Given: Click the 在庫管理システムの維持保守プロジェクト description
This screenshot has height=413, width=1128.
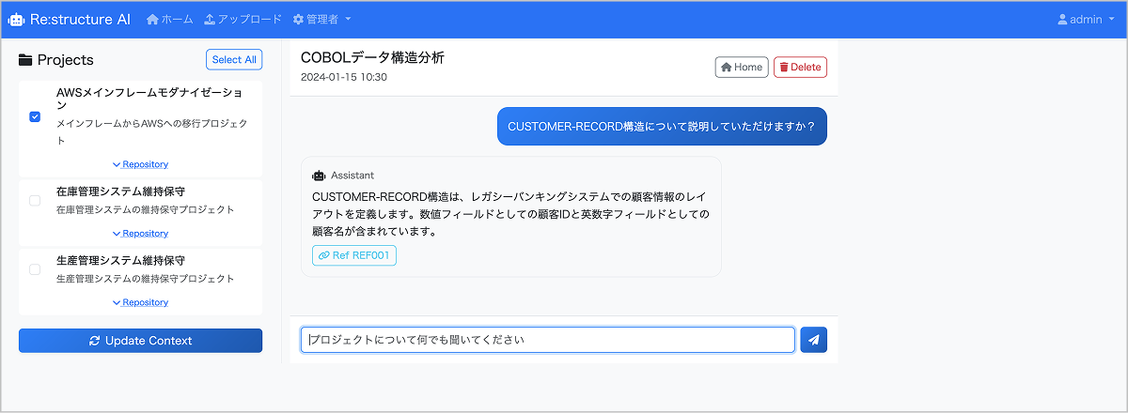Looking at the screenshot, I should click(146, 209).
